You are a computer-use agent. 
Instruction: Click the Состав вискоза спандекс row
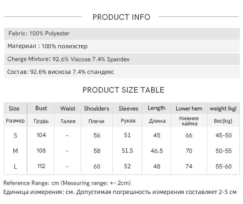pyautogui.click(x=122, y=72)
